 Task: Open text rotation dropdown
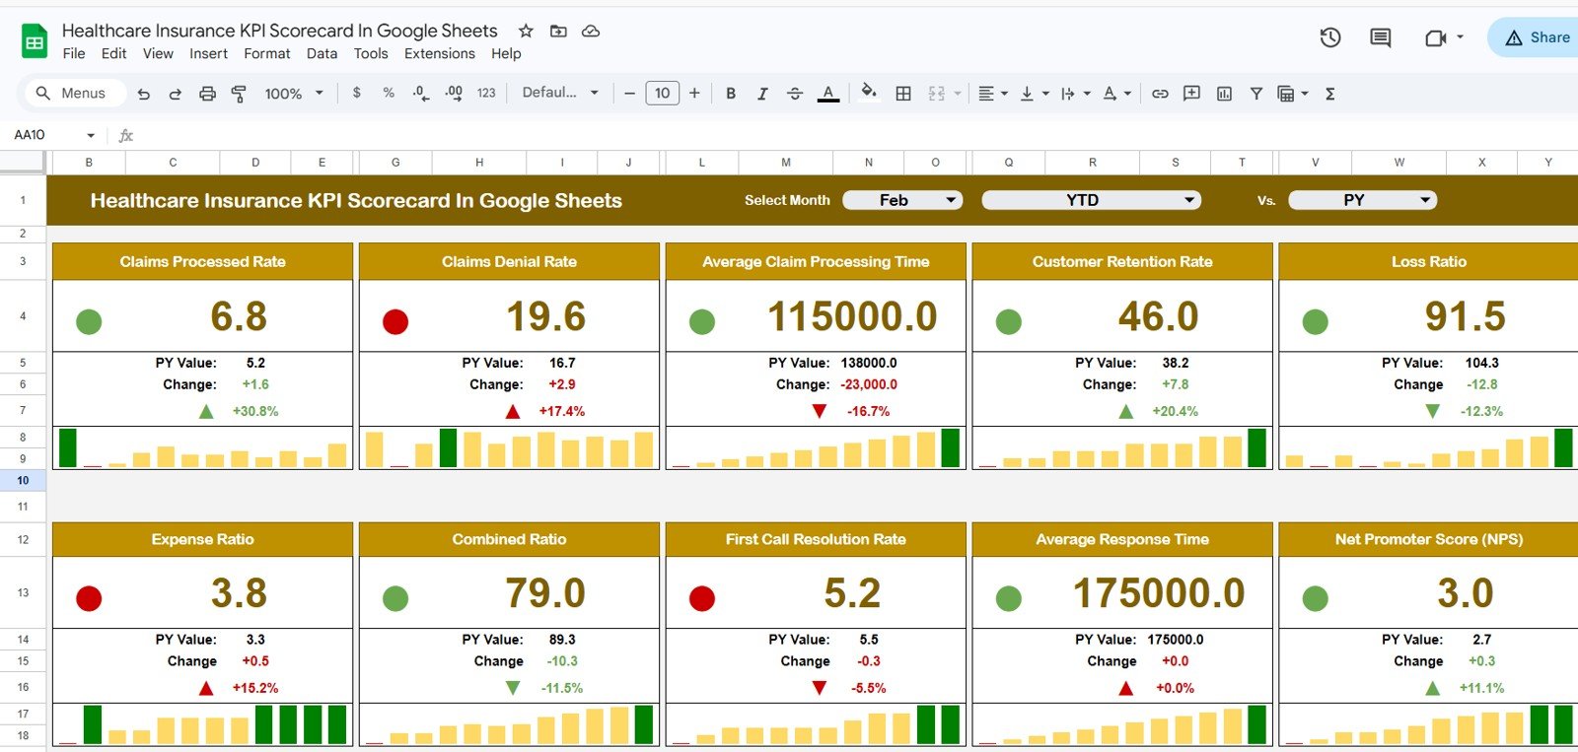click(1116, 94)
